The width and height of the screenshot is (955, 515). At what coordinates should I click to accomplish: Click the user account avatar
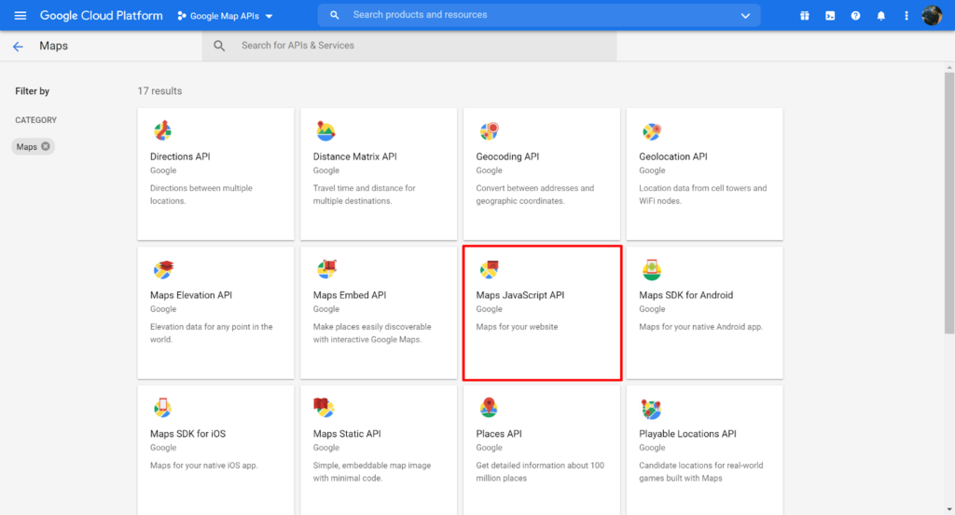click(932, 16)
